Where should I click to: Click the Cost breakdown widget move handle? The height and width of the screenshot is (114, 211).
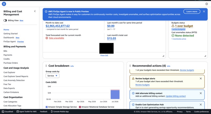pos(46,66)
